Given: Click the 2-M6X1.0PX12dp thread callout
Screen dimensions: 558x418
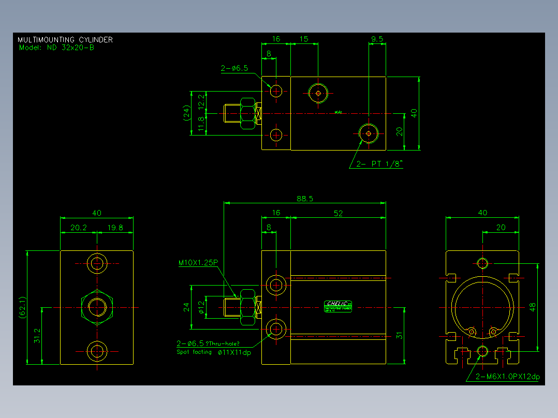Looking at the screenshot, I should 508,377.
